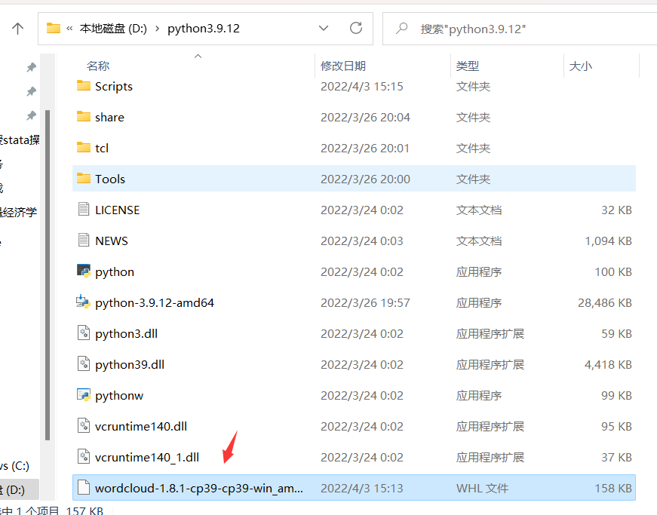Click the first pin icon in sidebar

tap(31, 67)
